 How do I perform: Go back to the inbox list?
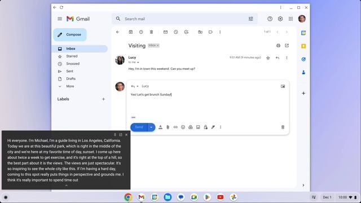coord(118,32)
